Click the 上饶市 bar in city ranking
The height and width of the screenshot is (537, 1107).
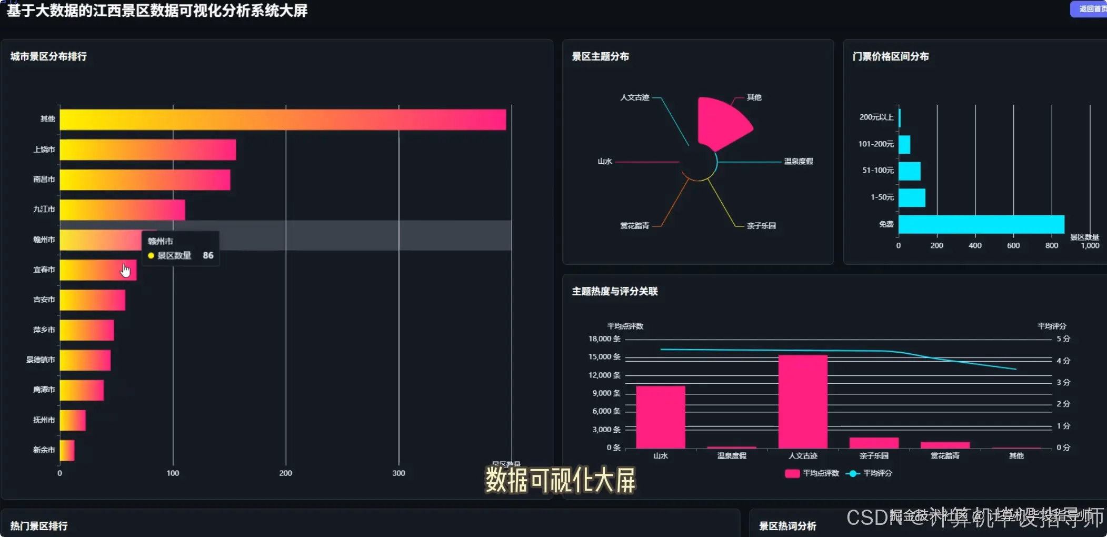[x=147, y=149]
